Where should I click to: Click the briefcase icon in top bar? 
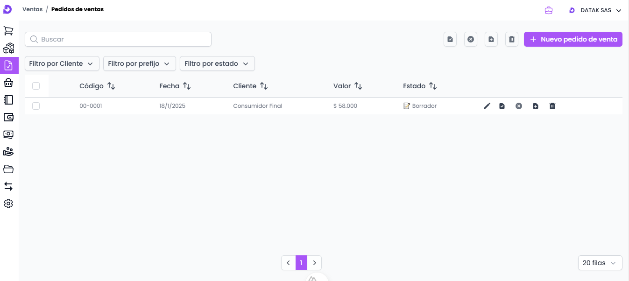coord(549,10)
